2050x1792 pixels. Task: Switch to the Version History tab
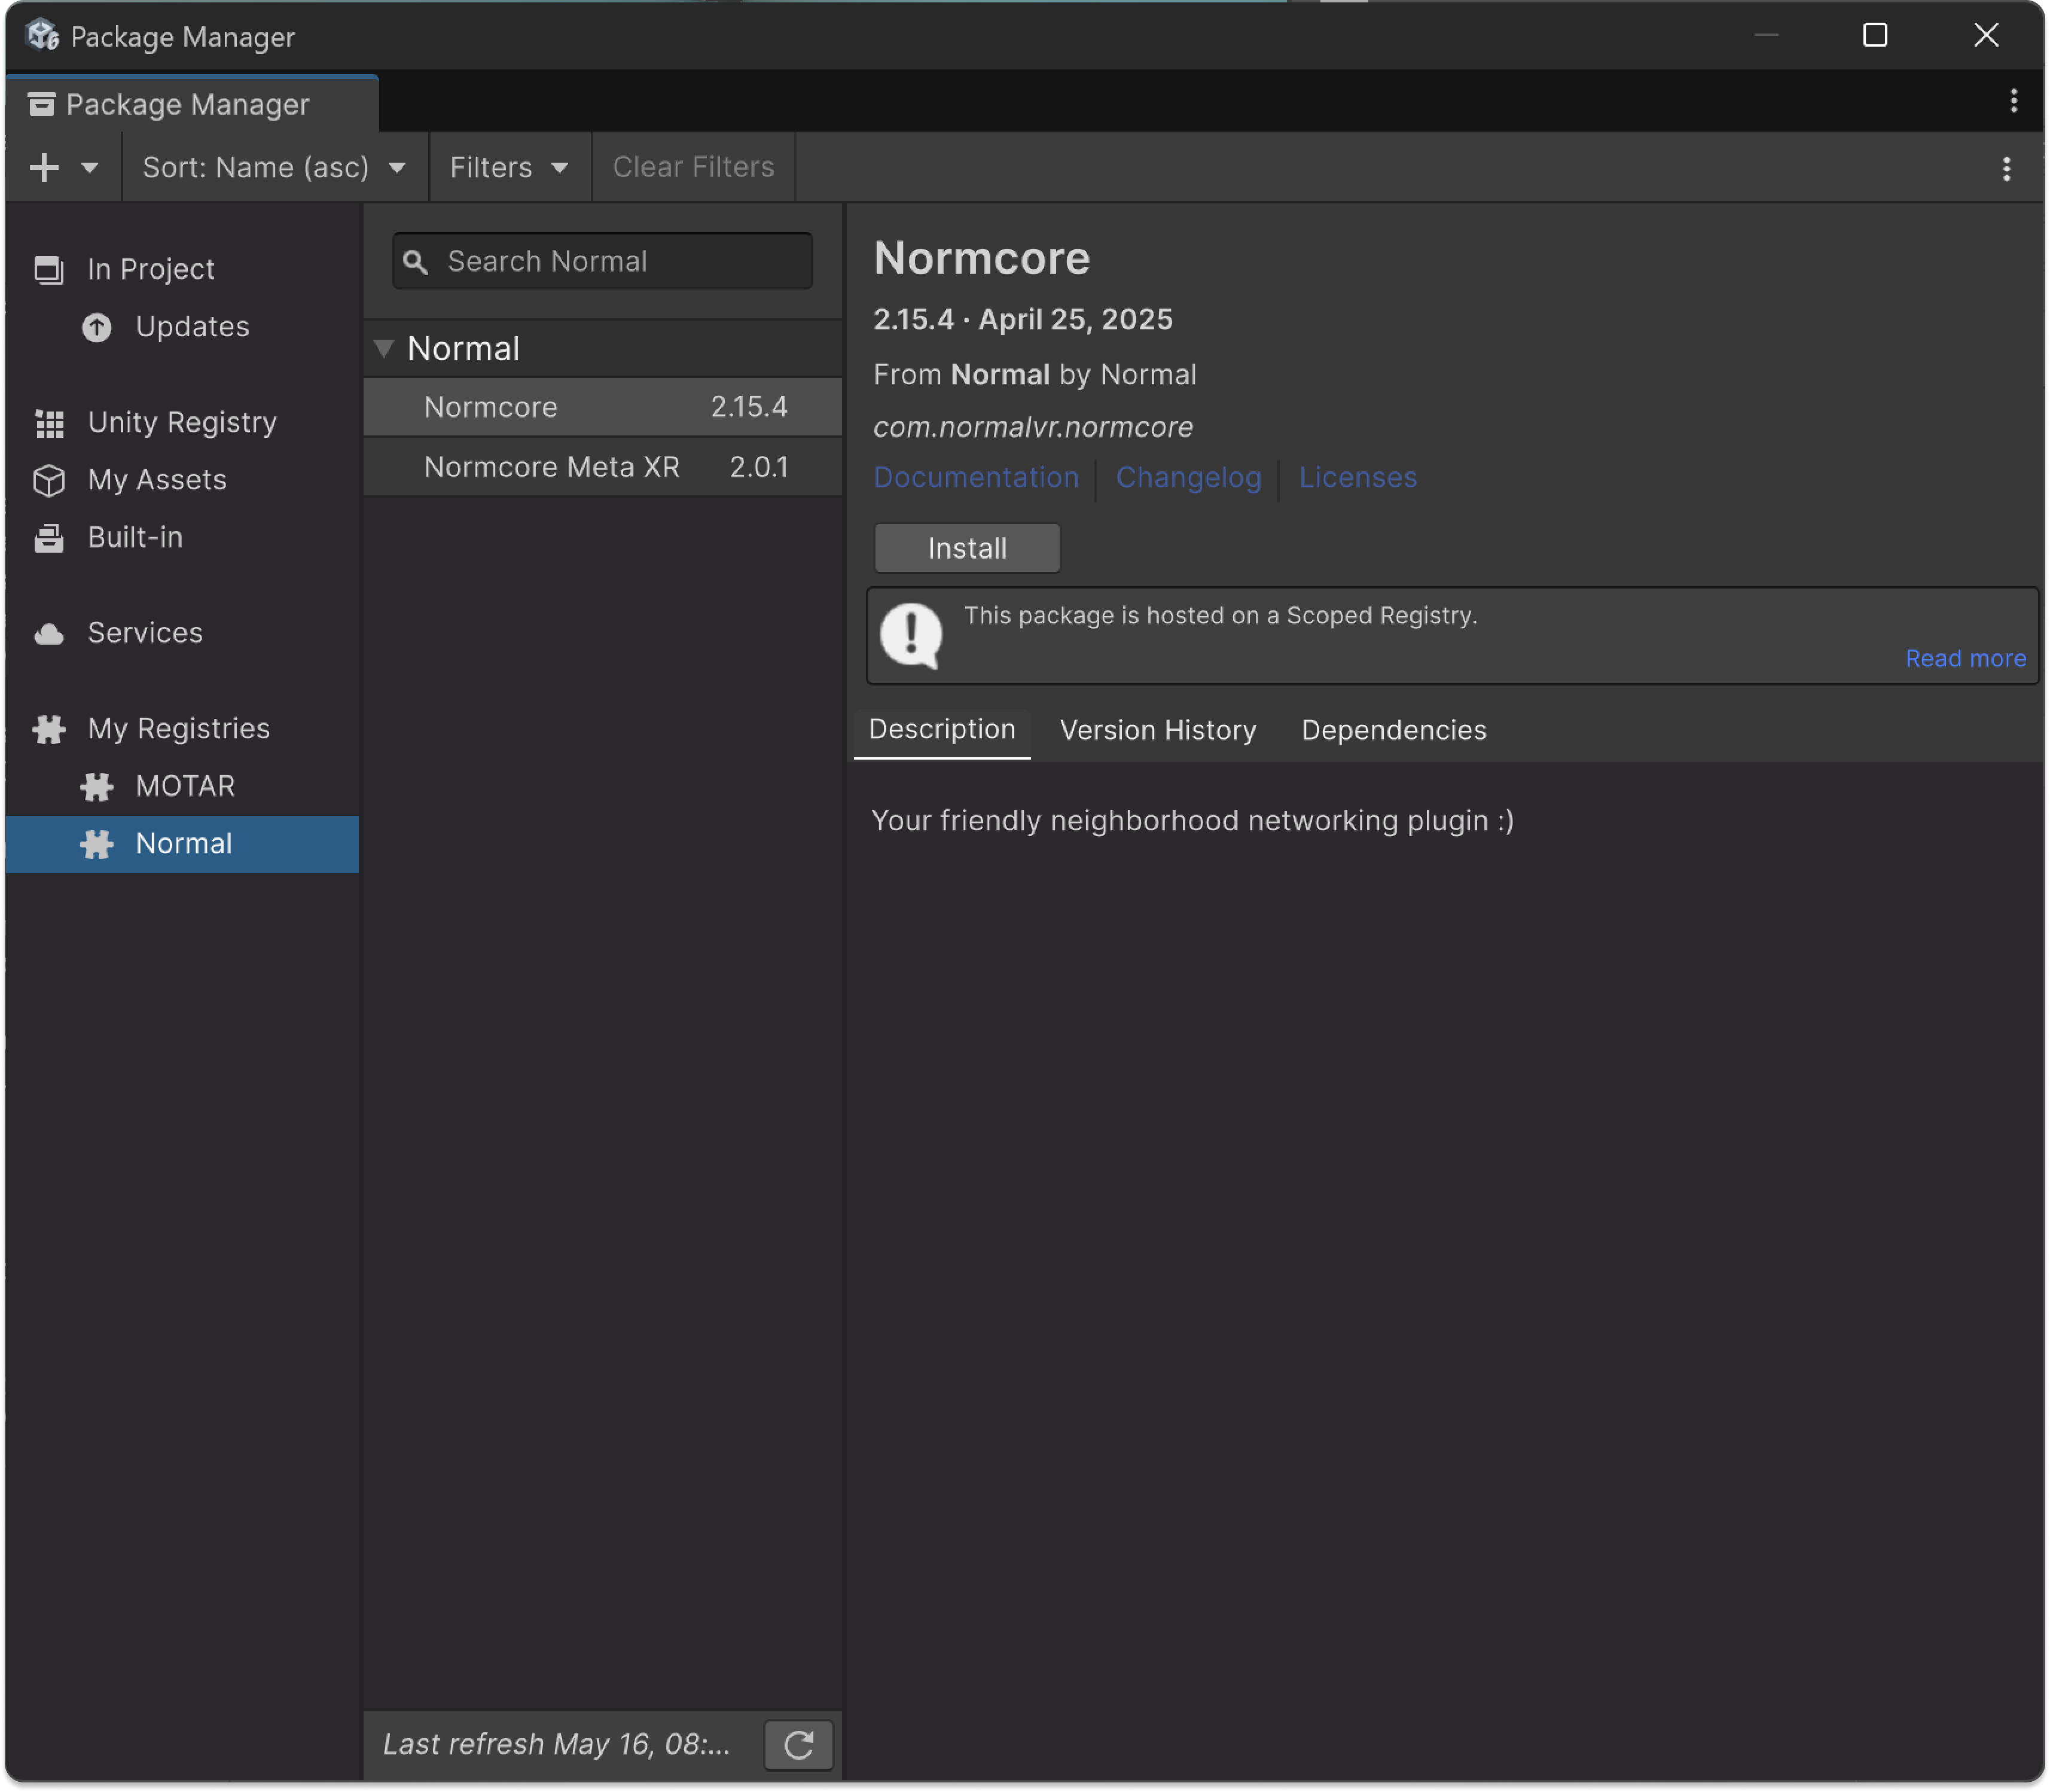pyautogui.click(x=1158, y=731)
